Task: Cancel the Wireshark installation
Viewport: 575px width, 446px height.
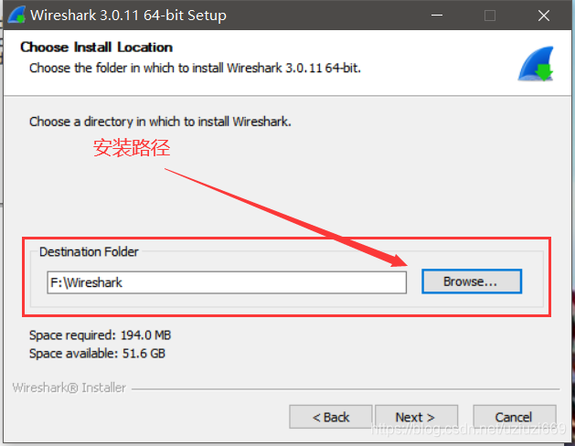Action: tap(515, 417)
